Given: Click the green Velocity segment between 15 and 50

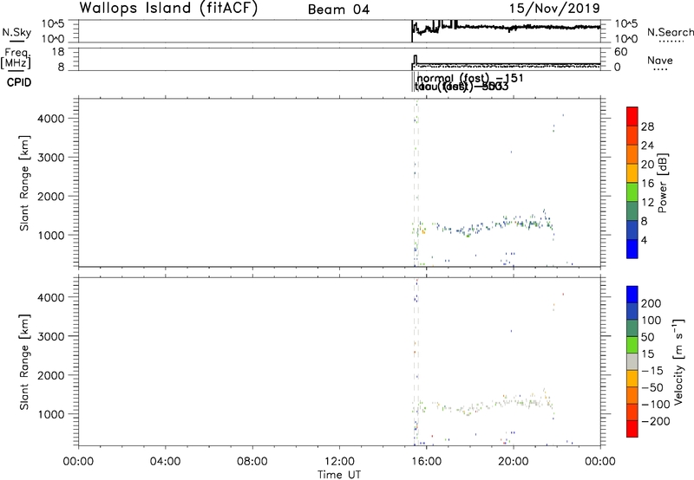Looking at the screenshot, I should 632,345.
